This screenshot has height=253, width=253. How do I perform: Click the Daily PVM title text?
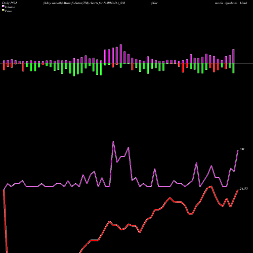pyautogui.click(x=10, y=3)
